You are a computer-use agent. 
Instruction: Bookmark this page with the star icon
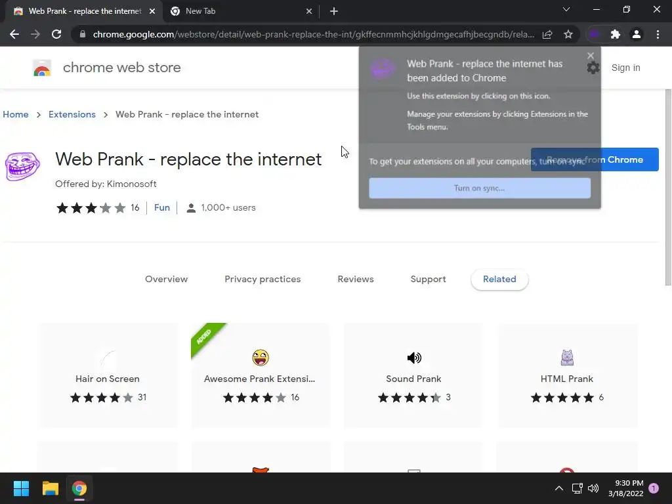tap(568, 34)
